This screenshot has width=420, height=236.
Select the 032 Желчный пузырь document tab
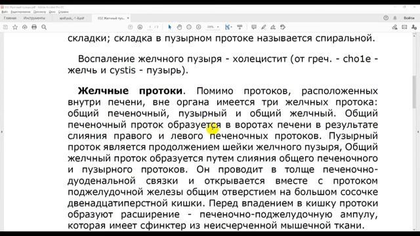pos(111,18)
